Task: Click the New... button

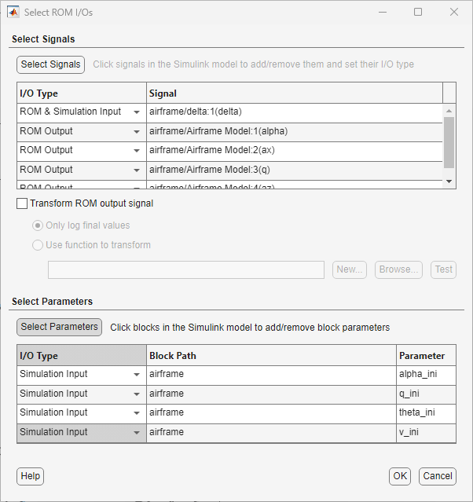Action: [x=350, y=270]
